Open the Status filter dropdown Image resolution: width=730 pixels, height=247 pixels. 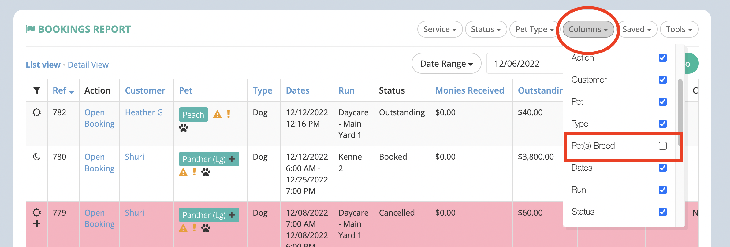tap(486, 29)
